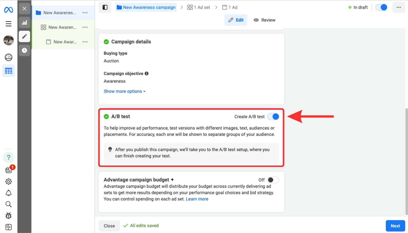Click the In draft status label
This screenshot has width=408, height=233.
(x=361, y=7)
